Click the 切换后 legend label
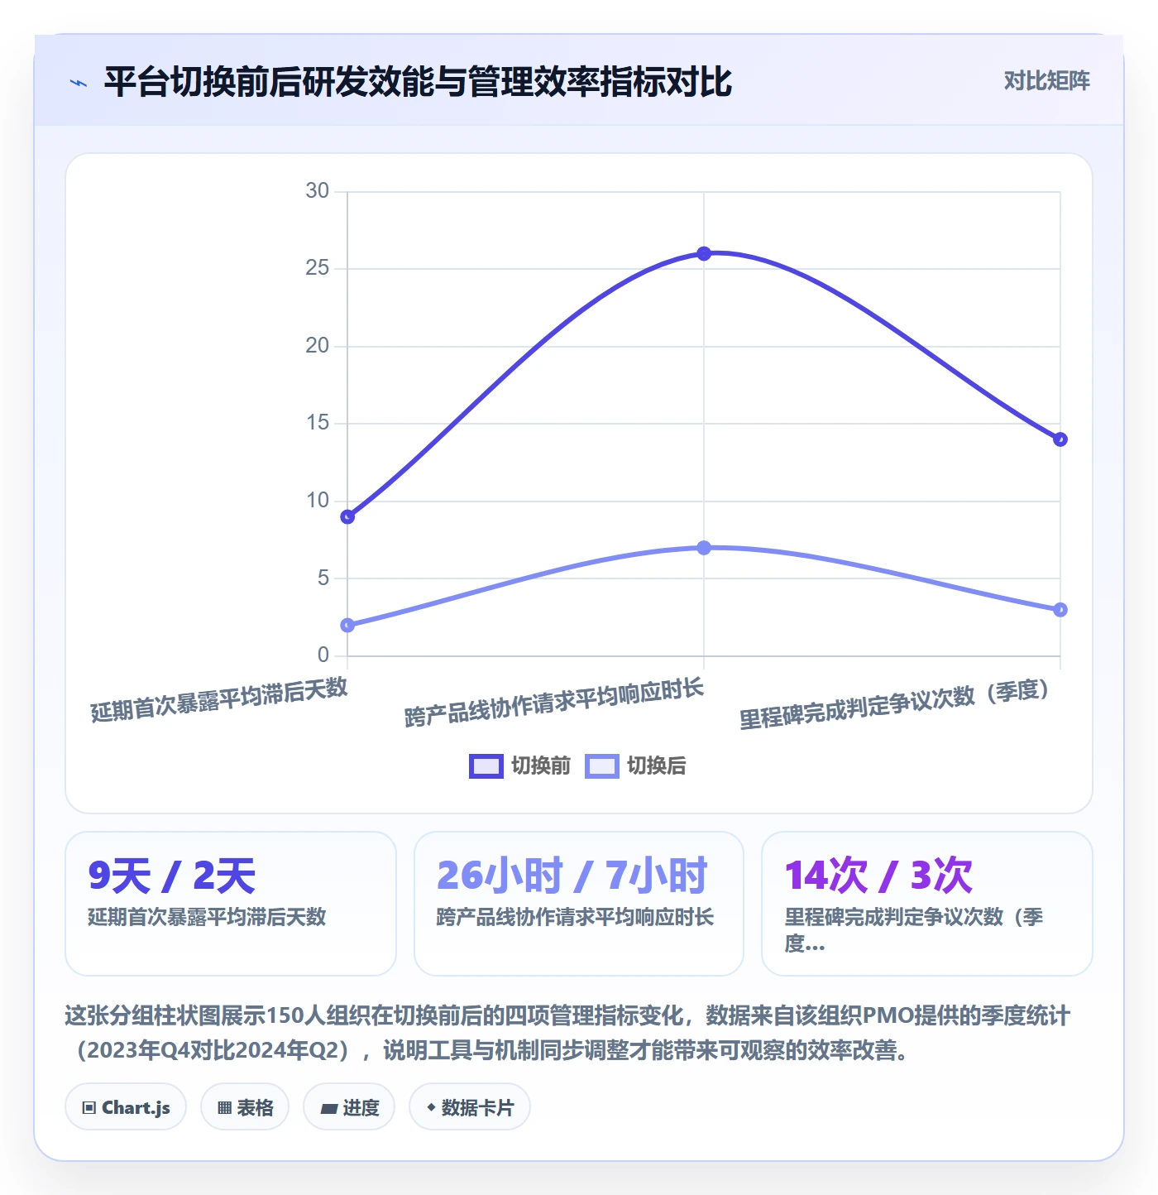 (x=656, y=765)
